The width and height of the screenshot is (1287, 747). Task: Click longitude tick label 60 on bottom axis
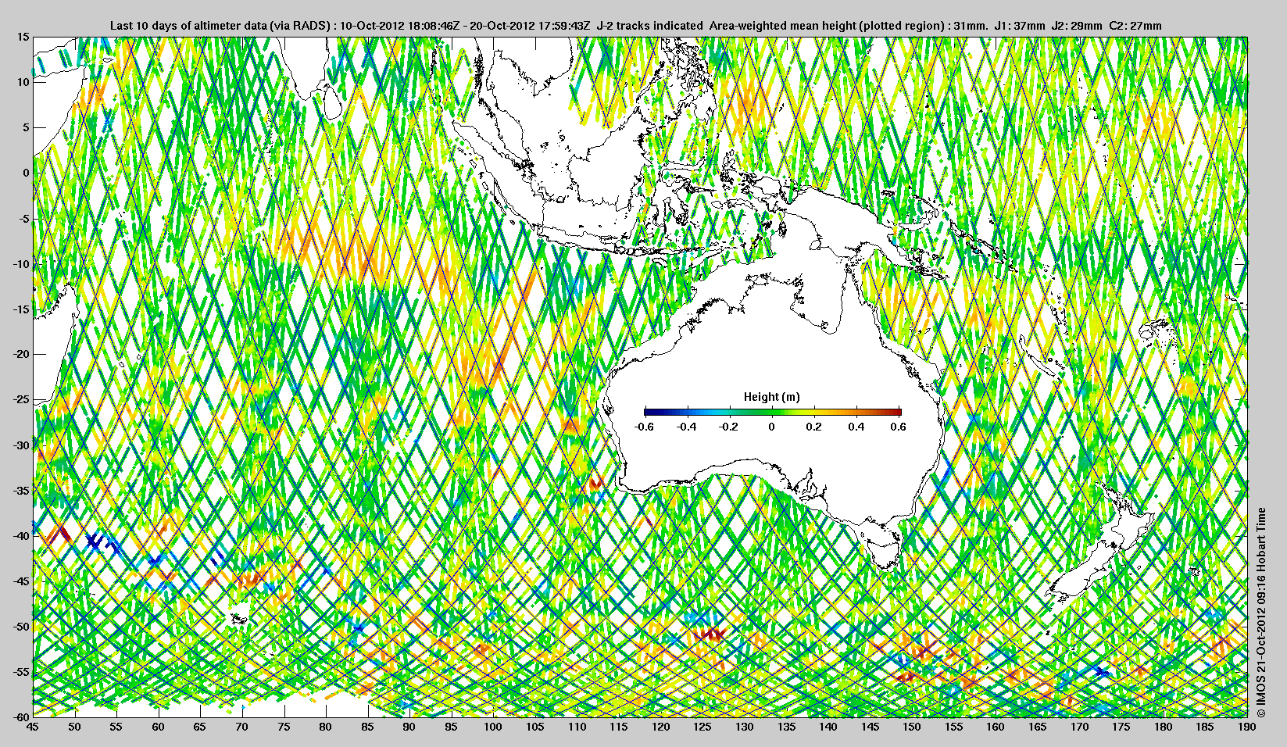click(x=158, y=727)
